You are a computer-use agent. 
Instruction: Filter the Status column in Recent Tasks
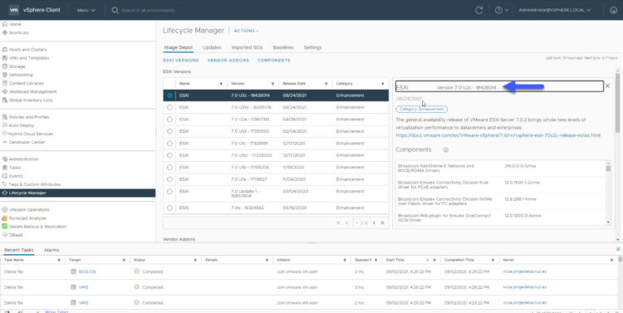tap(195, 260)
